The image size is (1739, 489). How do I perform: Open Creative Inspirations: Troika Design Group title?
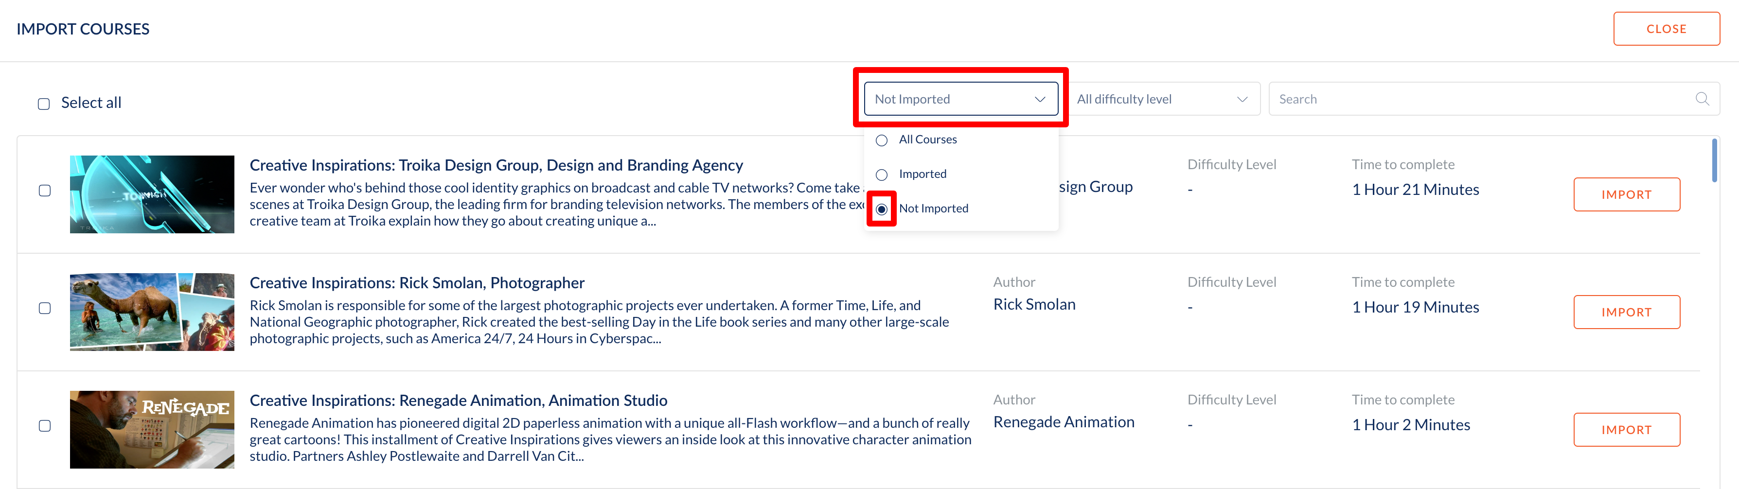[496, 165]
